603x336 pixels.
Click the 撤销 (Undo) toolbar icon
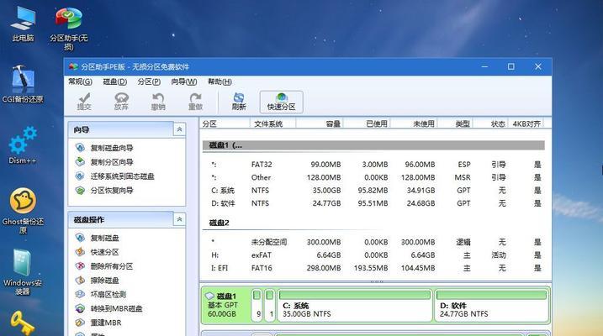click(x=158, y=102)
